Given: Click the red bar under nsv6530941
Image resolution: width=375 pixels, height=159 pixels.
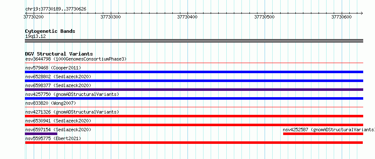Looking at the screenshot, I should coord(194,125).
